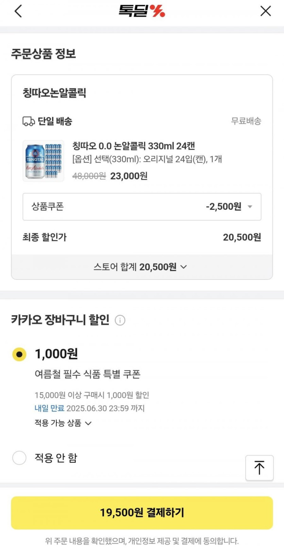Tap the 톡딜 logo in header

pyautogui.click(x=142, y=11)
